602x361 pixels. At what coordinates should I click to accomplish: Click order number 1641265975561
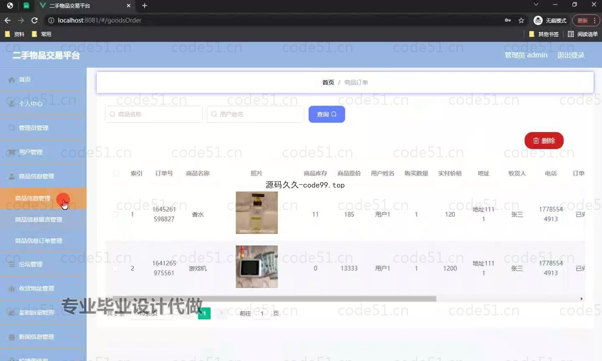[164, 268]
